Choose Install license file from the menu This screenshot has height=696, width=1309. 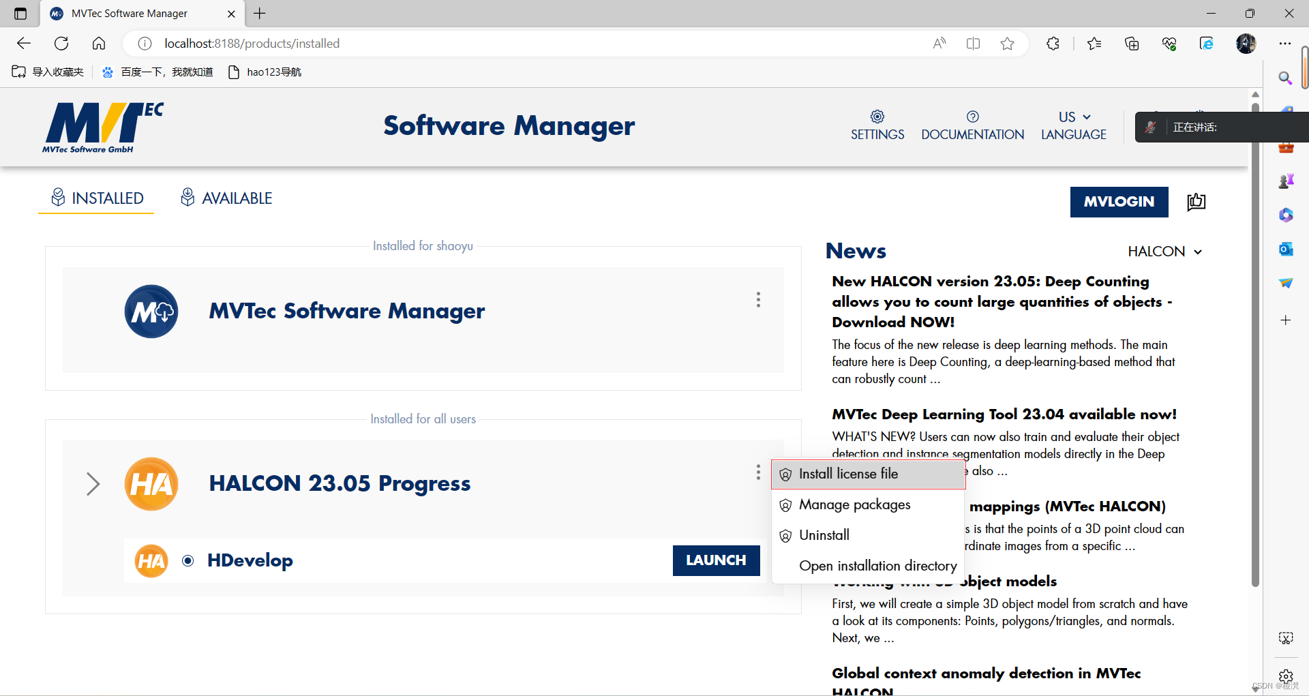click(x=868, y=474)
